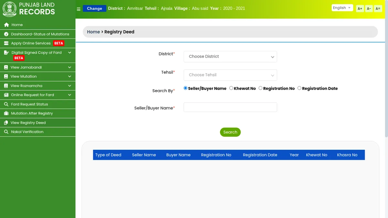The width and height of the screenshot is (388, 218).
Task: Click the Apply Online Services icon
Action: 6,43
